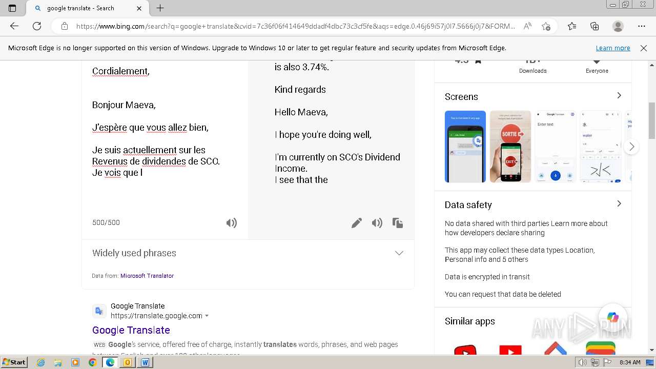The width and height of the screenshot is (656, 369).
Task: Refresh the page with reload icon
Action: pos(37,26)
